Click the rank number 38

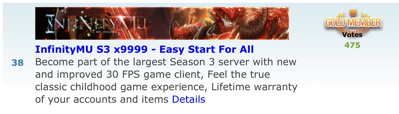(x=18, y=63)
